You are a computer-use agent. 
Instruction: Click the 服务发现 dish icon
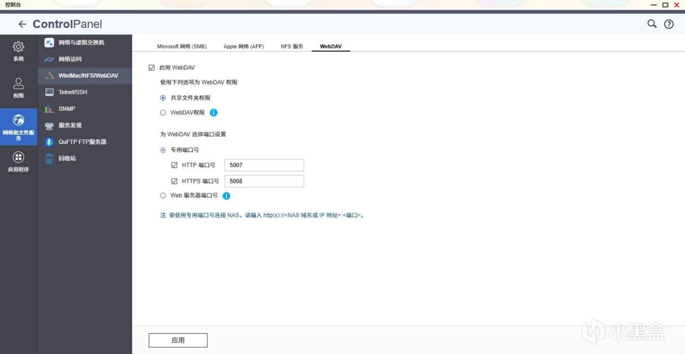49,125
